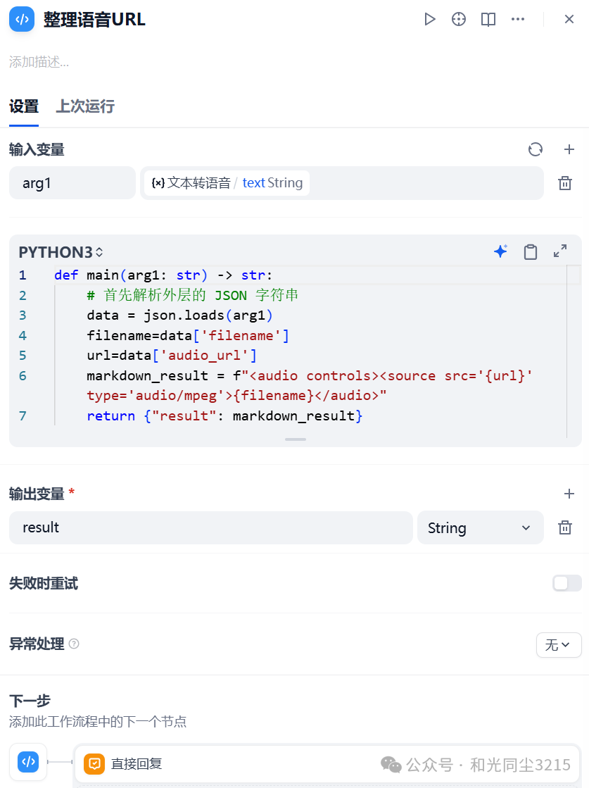The height and width of the screenshot is (788, 589).
Task: Click the blue code node icon in header
Action: coord(22,20)
